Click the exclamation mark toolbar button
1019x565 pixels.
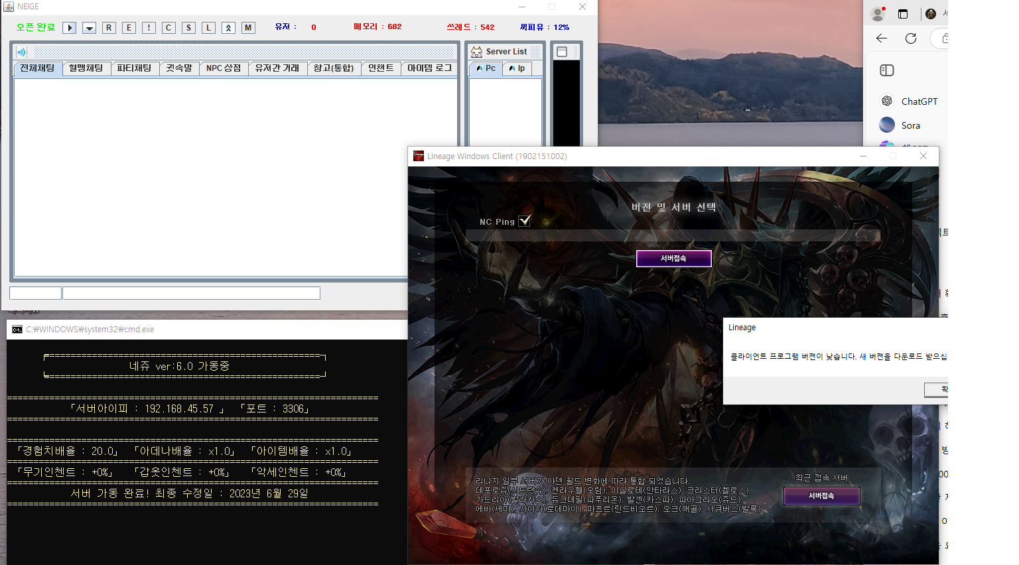click(149, 28)
